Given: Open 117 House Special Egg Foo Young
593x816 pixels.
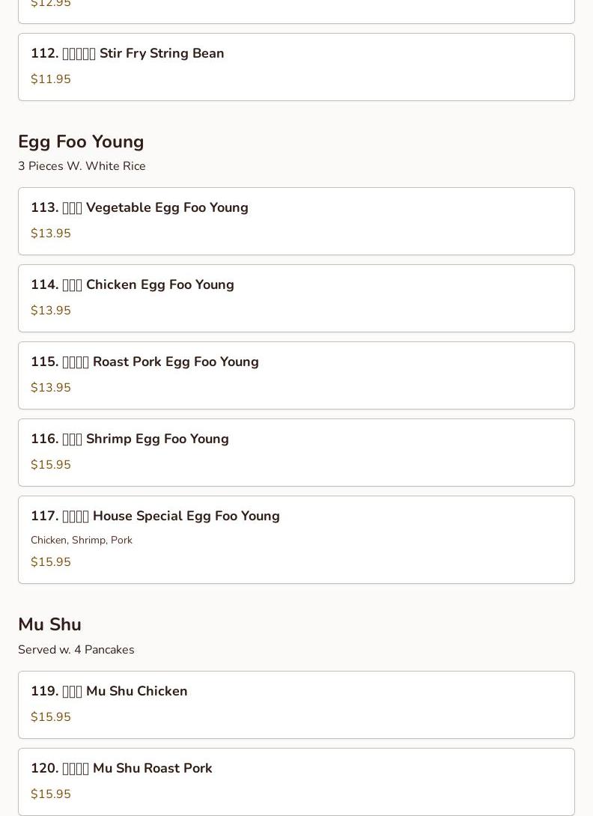Looking at the screenshot, I should coord(296,540).
